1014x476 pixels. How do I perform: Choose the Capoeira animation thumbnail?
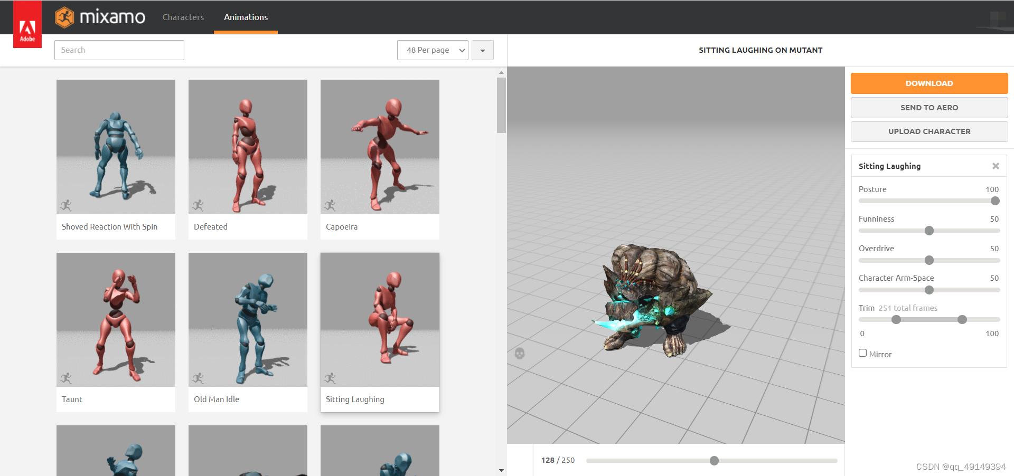tap(380, 147)
